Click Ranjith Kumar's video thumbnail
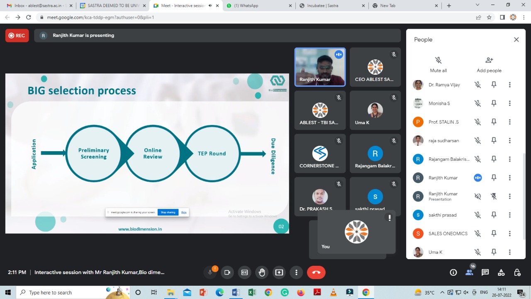531x299 pixels. pyautogui.click(x=320, y=67)
